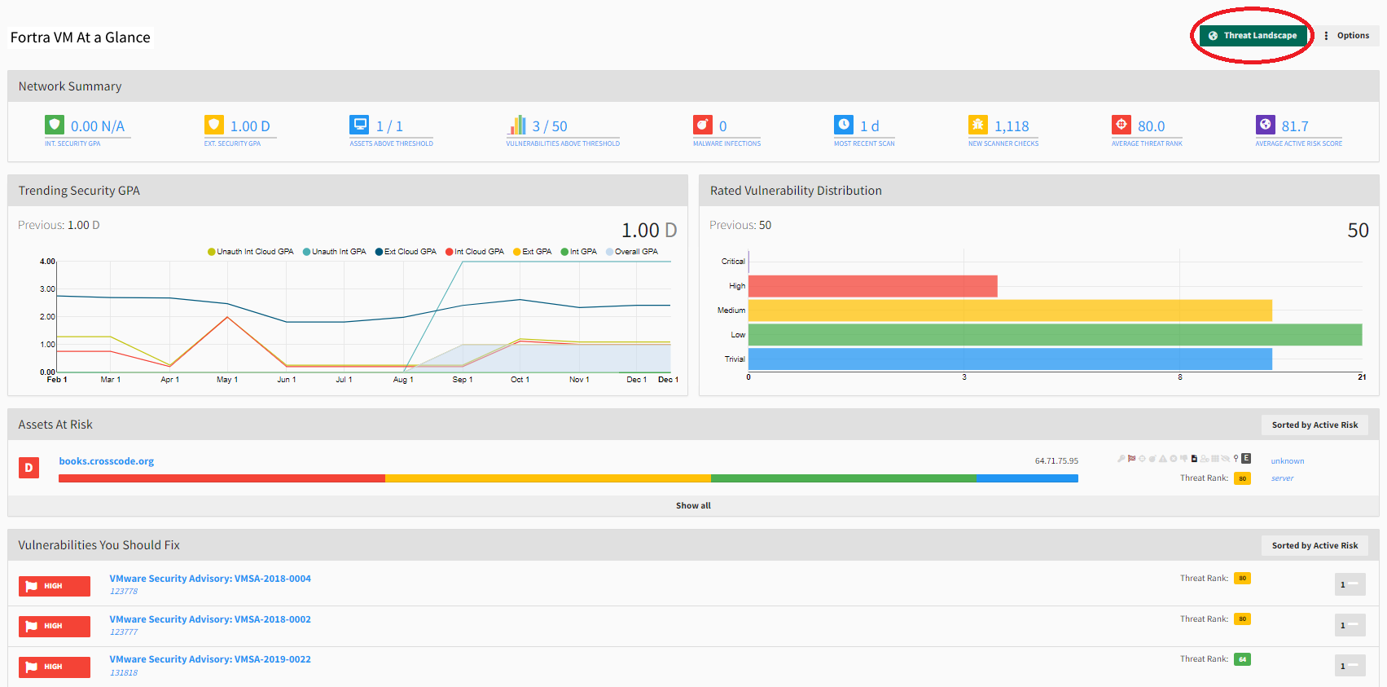Click the 'server' link on asset row
The height and width of the screenshot is (687, 1387).
[x=1282, y=478]
